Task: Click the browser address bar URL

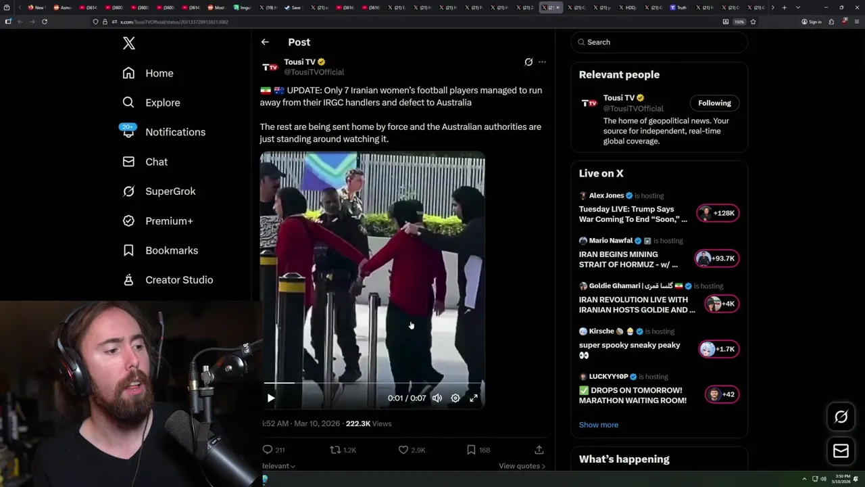Action: (174, 22)
